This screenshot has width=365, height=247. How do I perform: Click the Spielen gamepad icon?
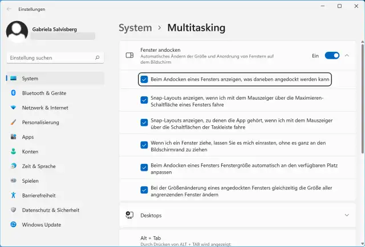pyautogui.click(x=13, y=181)
